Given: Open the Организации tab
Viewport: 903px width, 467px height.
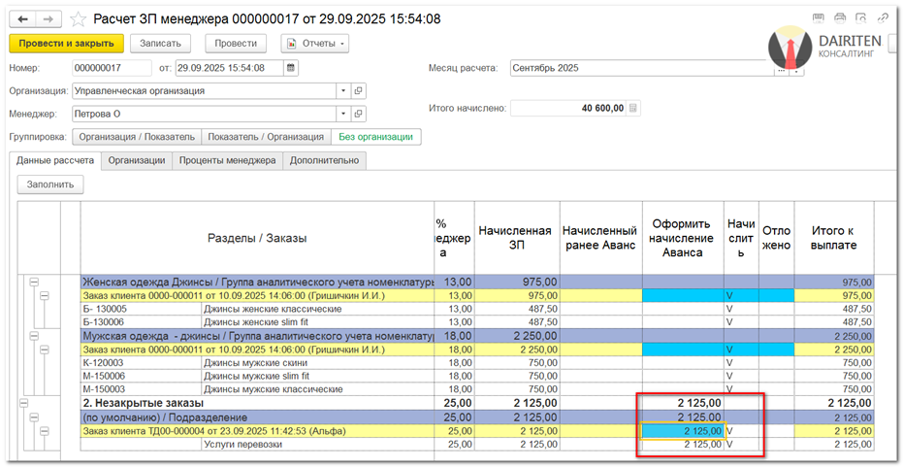Looking at the screenshot, I should [x=137, y=161].
